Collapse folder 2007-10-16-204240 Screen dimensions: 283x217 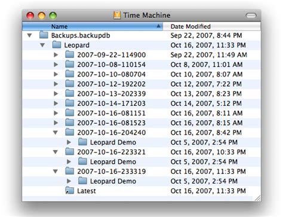[56, 133]
